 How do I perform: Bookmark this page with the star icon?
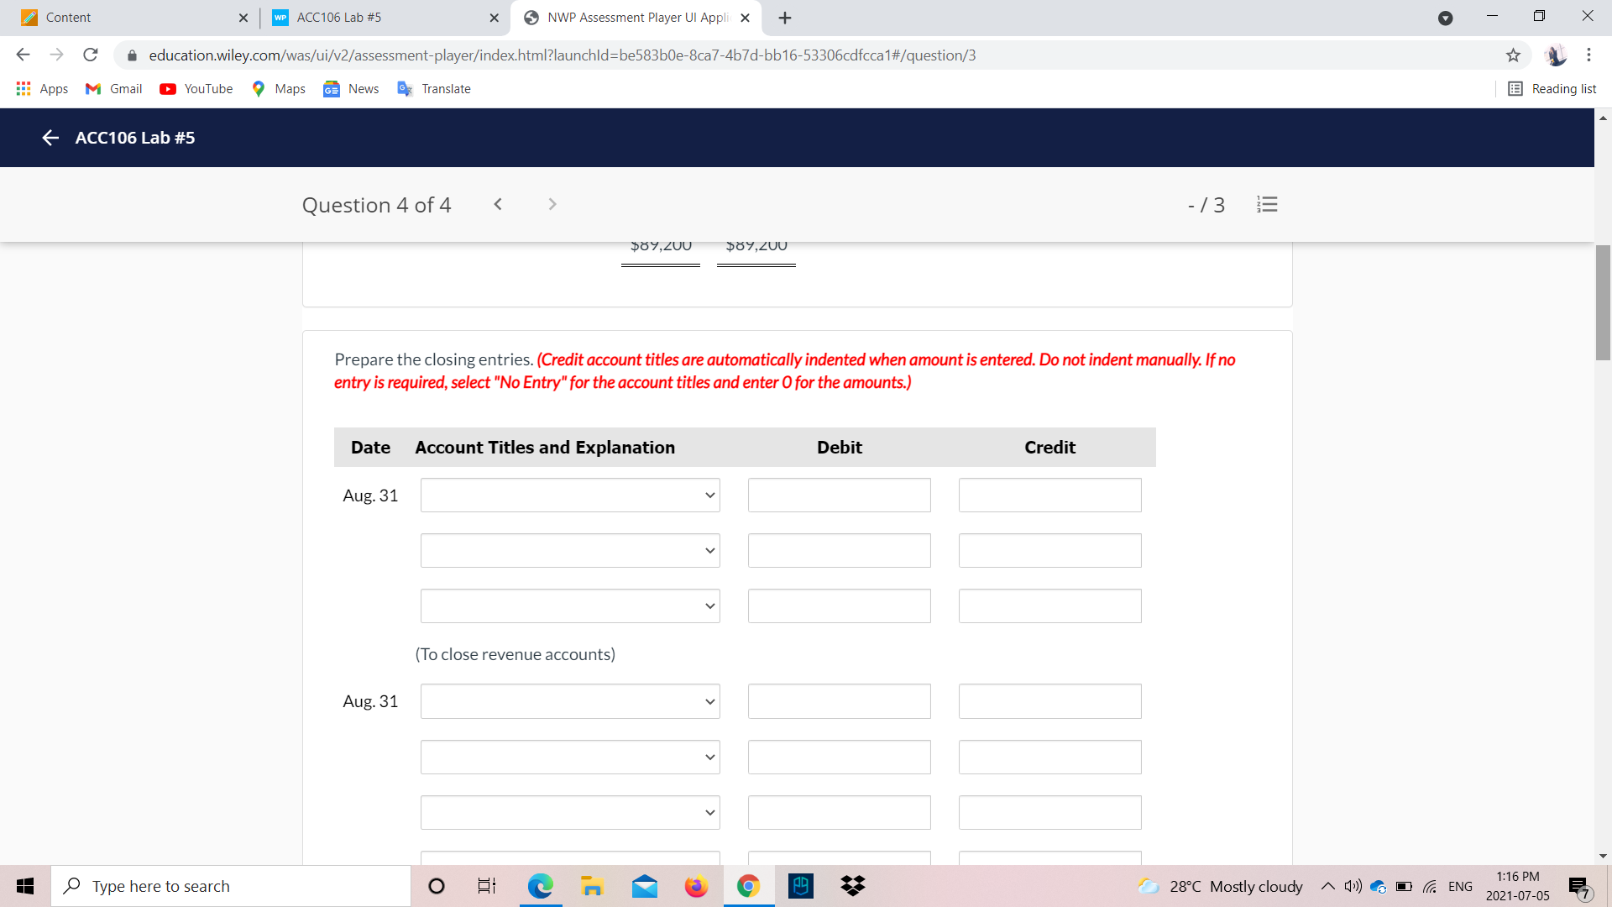[x=1514, y=55]
